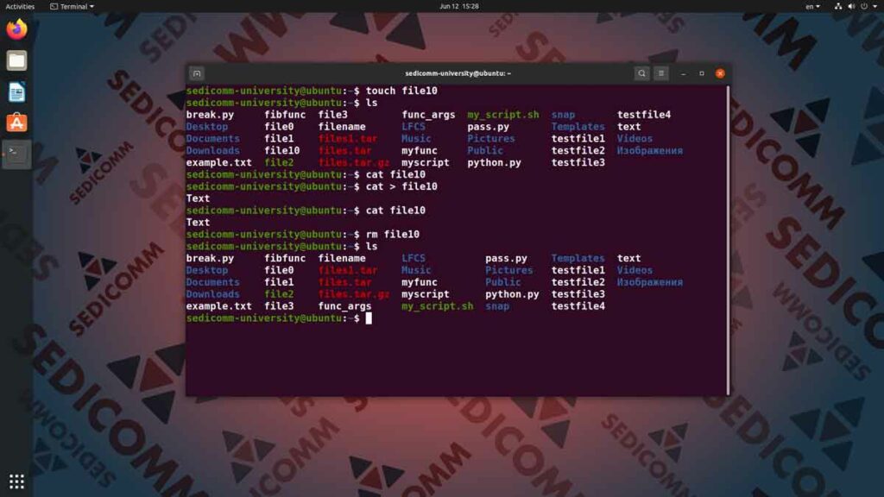The height and width of the screenshot is (497, 884).
Task: Click 'Изображения' in first listing
Action: click(x=649, y=150)
